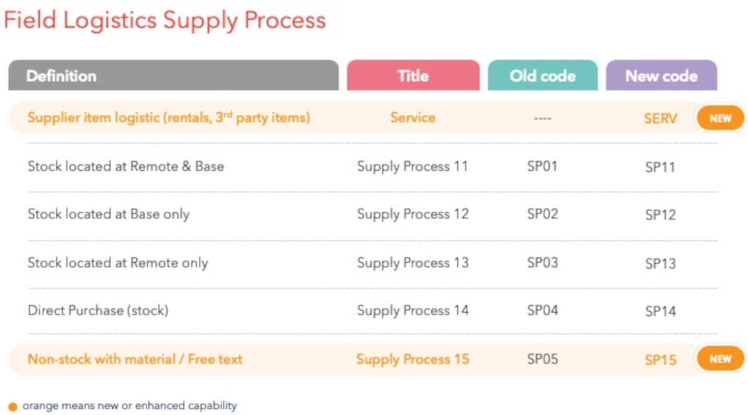This screenshot has height=415, width=748.
Task: Click the orange Supply Process 15 title
Action: pyautogui.click(x=412, y=359)
